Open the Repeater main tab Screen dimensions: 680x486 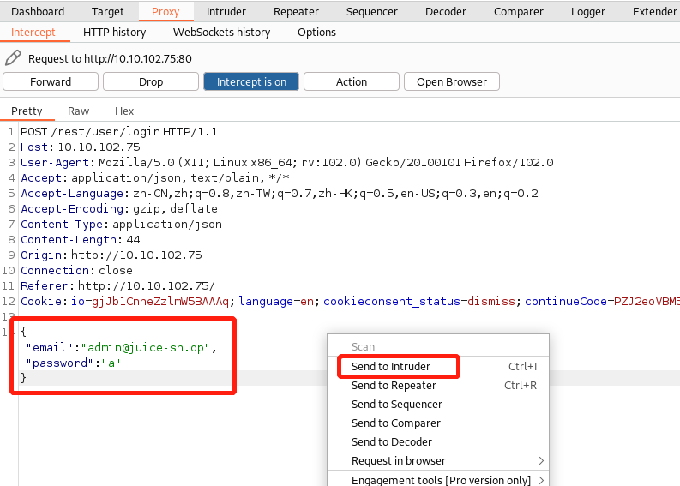tap(296, 11)
